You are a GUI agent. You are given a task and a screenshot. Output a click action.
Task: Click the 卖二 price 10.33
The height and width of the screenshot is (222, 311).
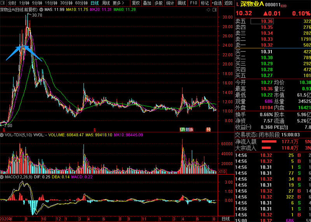click(267, 39)
